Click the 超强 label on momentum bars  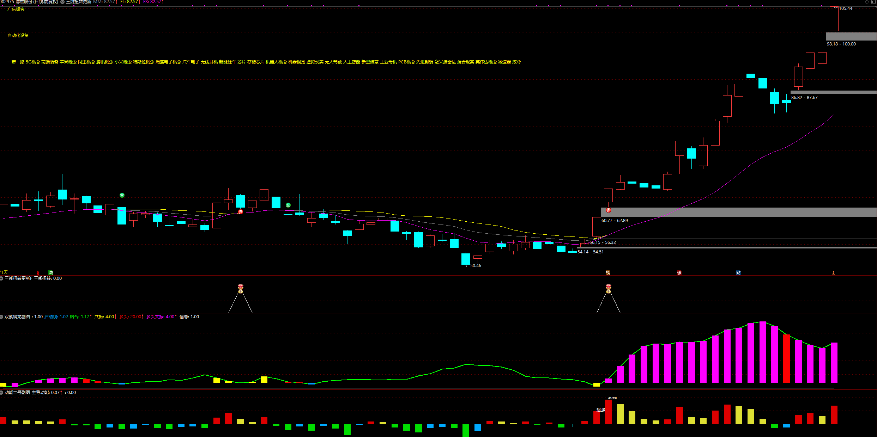600,410
